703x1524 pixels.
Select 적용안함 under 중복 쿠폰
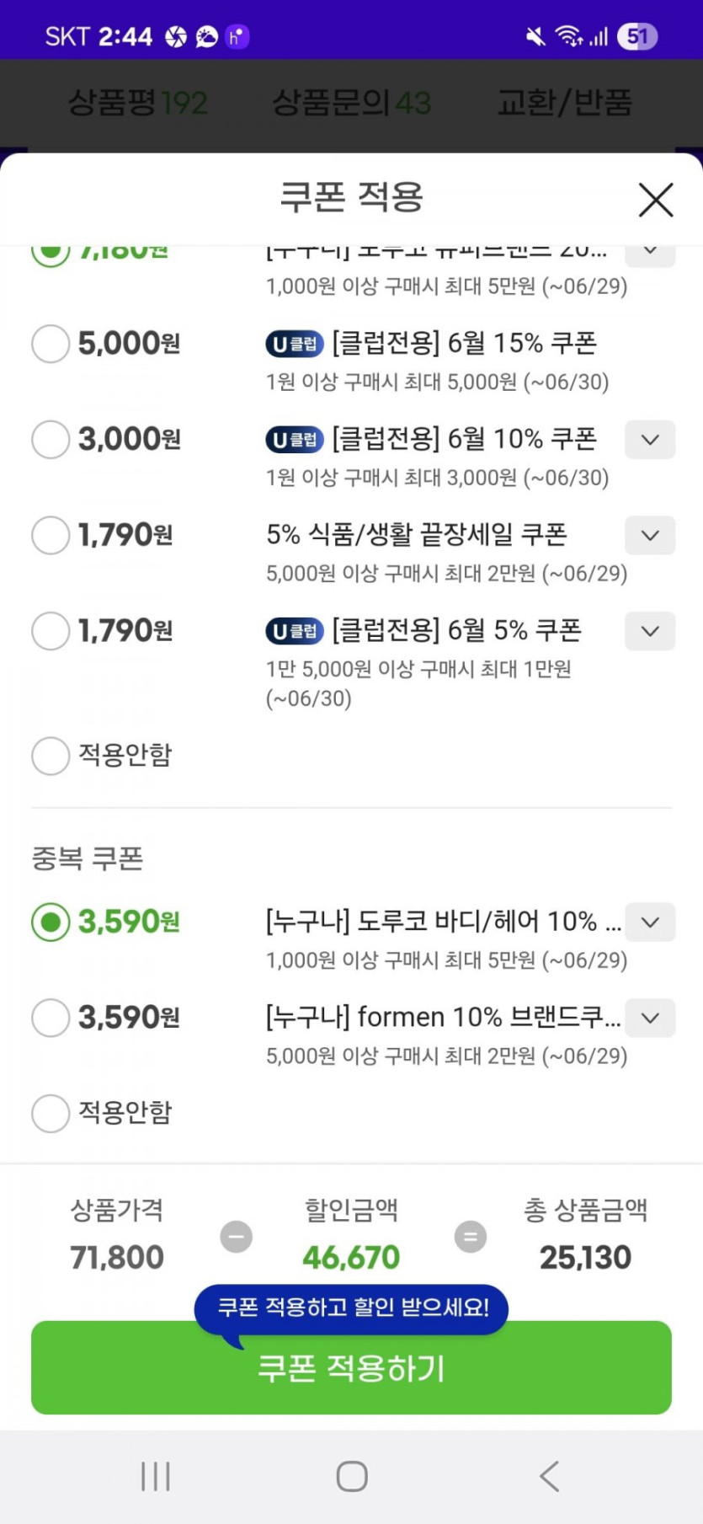51,1113
